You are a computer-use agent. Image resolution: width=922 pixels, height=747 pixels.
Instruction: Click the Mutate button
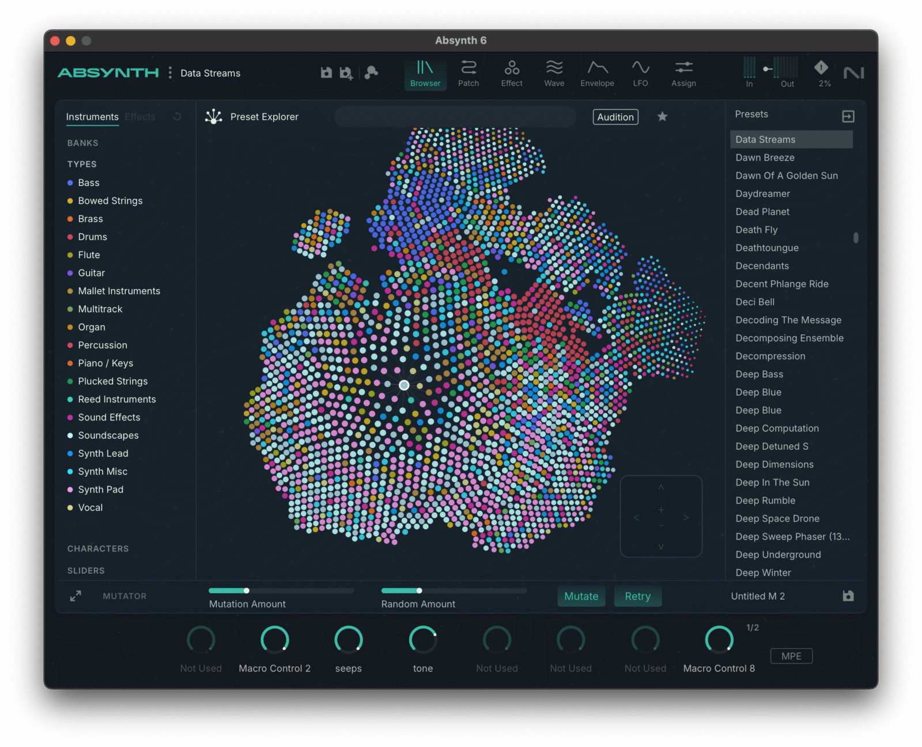(581, 596)
